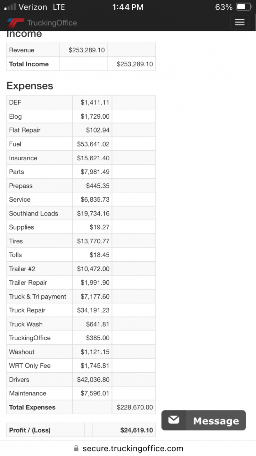This screenshot has height=456, width=256.
Task: Tap the Total Income label
Action: (x=29, y=64)
